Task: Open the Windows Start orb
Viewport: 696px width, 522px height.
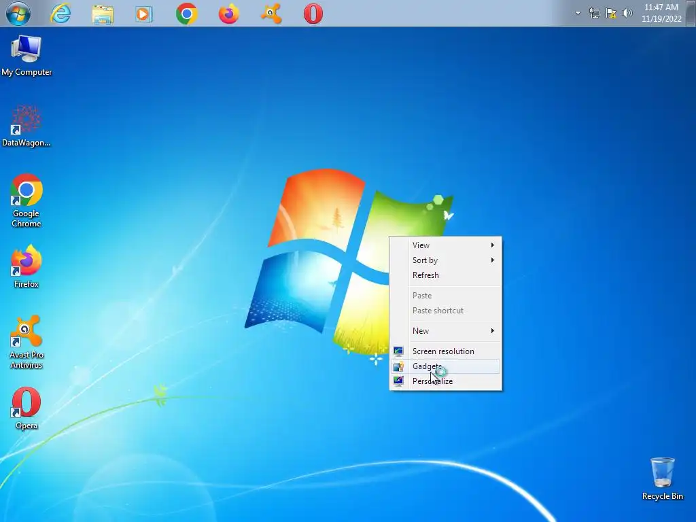Action: (x=18, y=14)
